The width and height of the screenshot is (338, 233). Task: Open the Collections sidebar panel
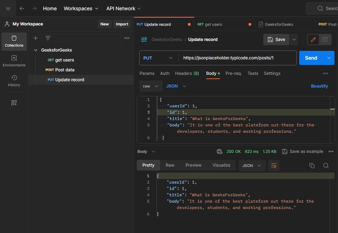(14, 41)
